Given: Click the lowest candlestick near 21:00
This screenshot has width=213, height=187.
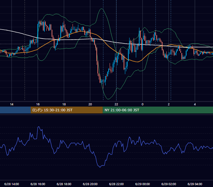Looking at the screenshot, I should [103, 84].
